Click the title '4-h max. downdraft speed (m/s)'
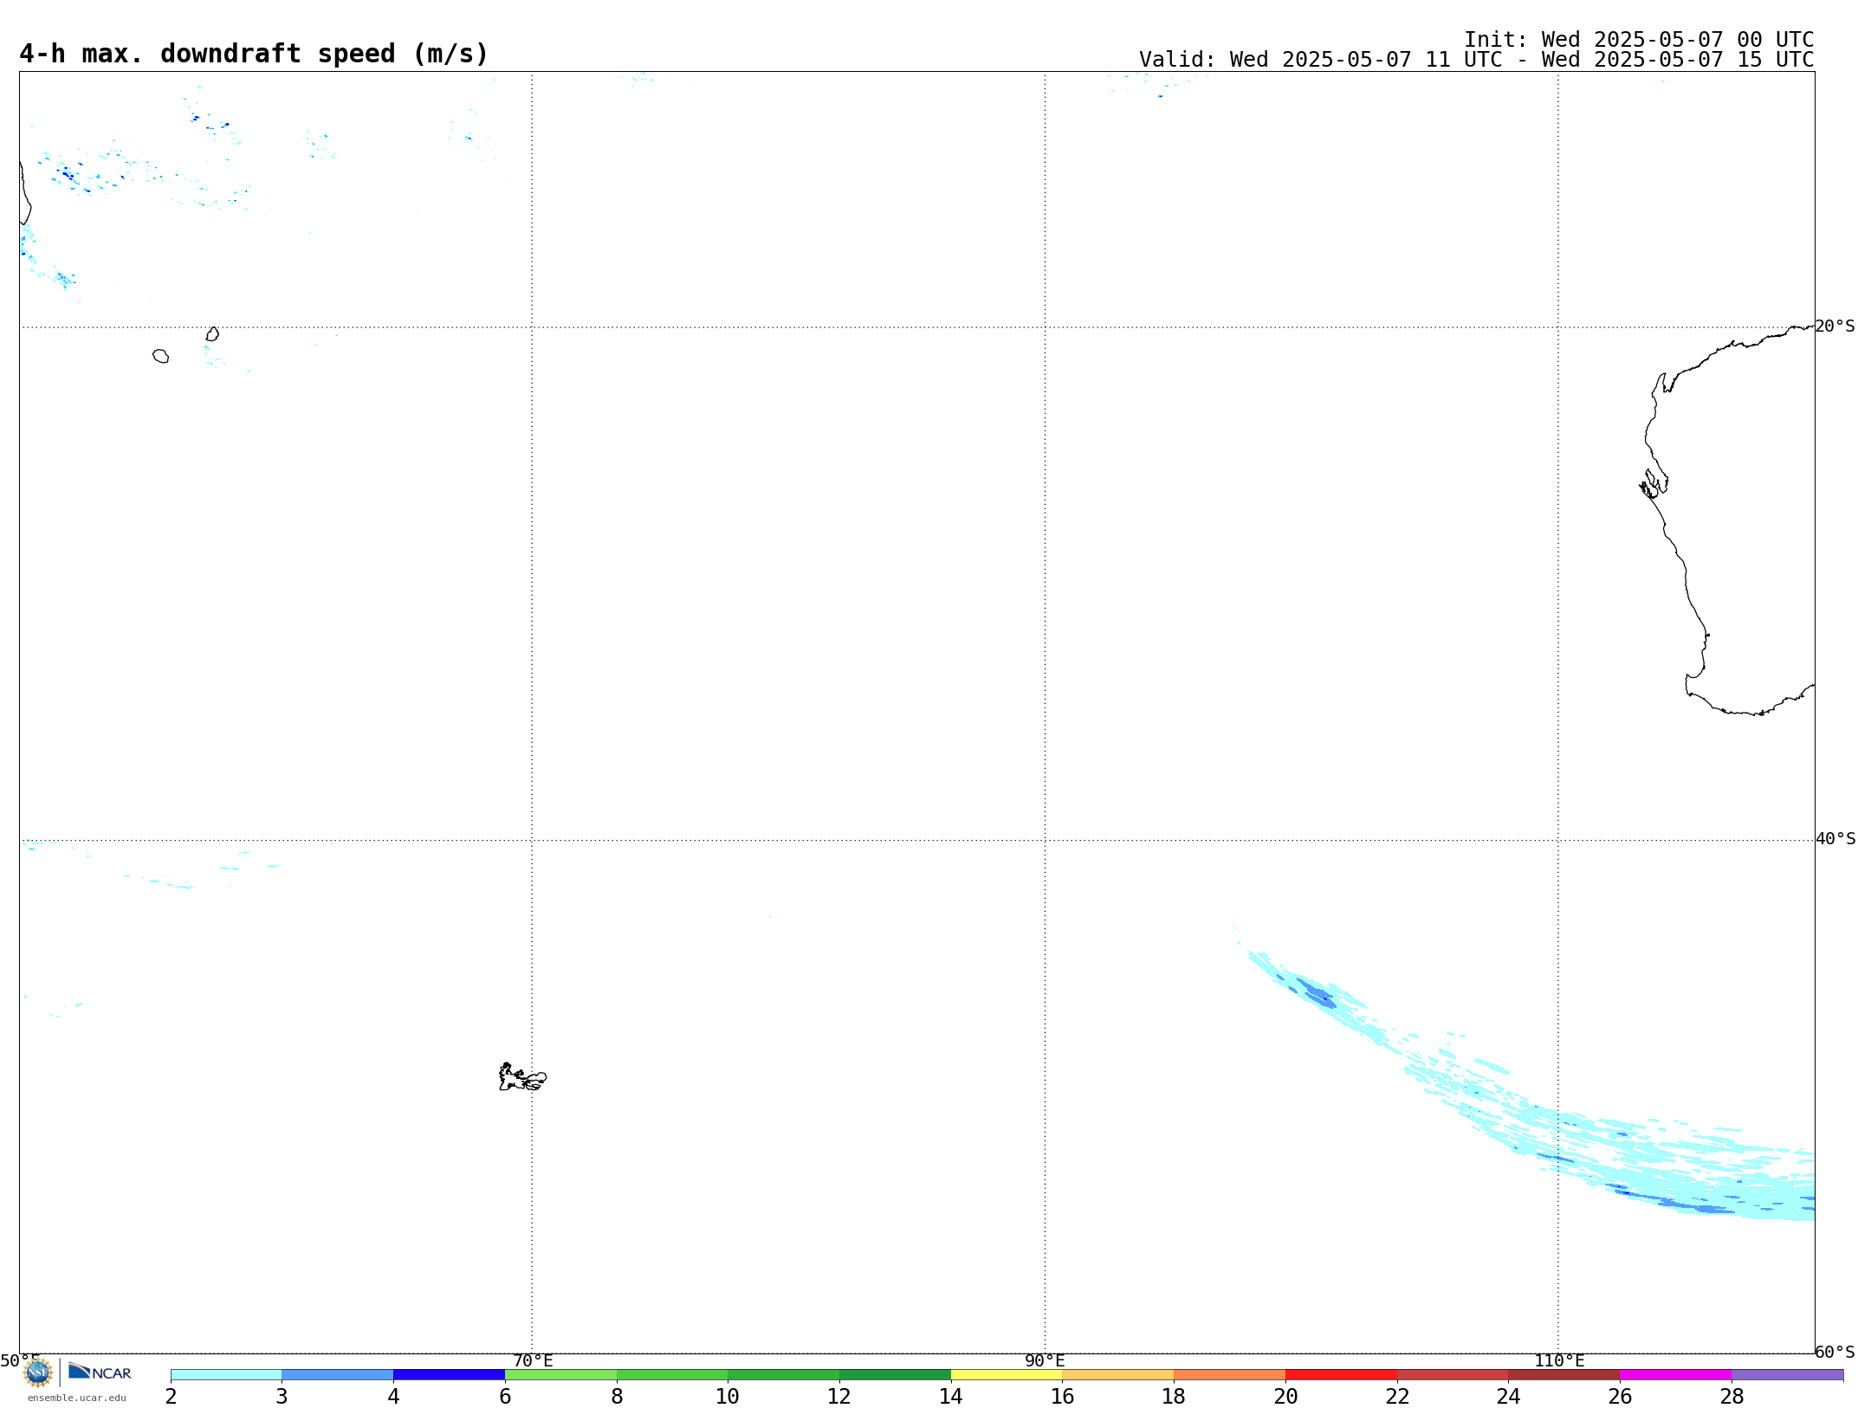This screenshot has width=1871, height=1408. point(254,54)
